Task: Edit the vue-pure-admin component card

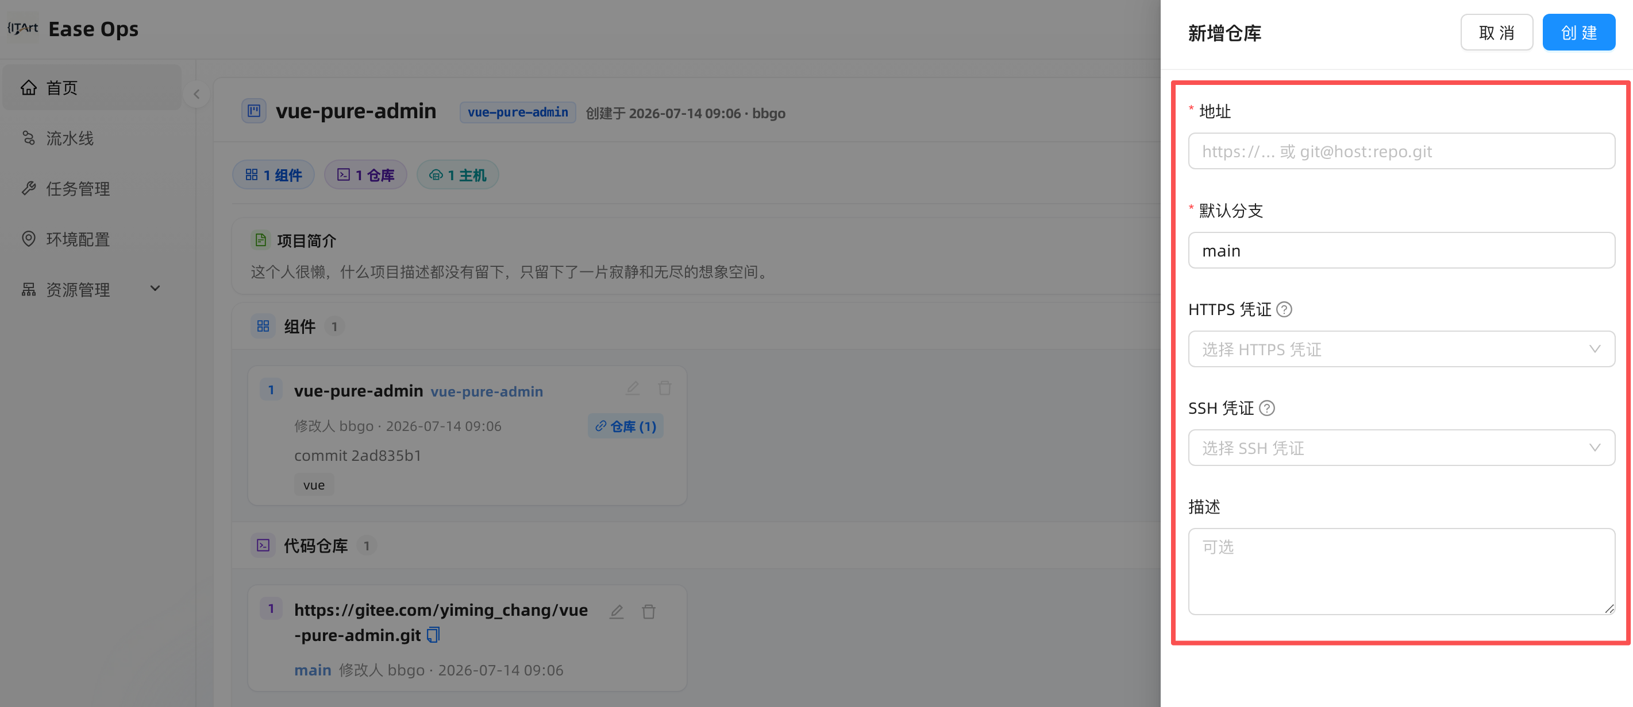Action: tap(633, 388)
